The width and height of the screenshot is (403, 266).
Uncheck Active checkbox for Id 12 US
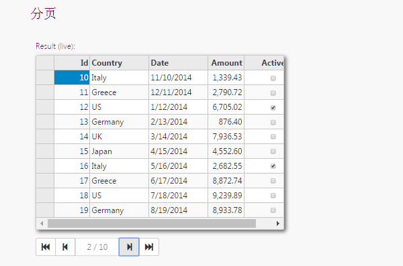click(x=273, y=107)
